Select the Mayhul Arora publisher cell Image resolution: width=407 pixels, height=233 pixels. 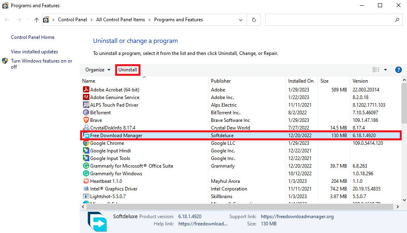[225, 181]
